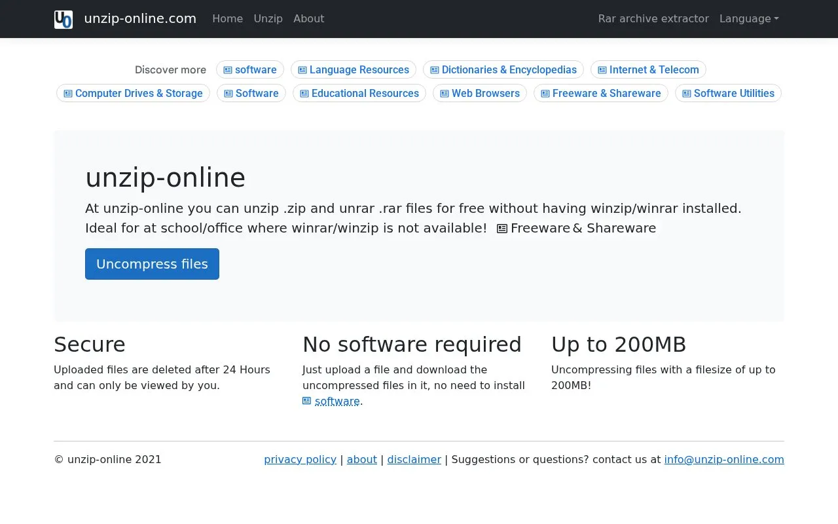The width and height of the screenshot is (838, 524).
Task: Open the privacy policy link
Action: [300, 459]
